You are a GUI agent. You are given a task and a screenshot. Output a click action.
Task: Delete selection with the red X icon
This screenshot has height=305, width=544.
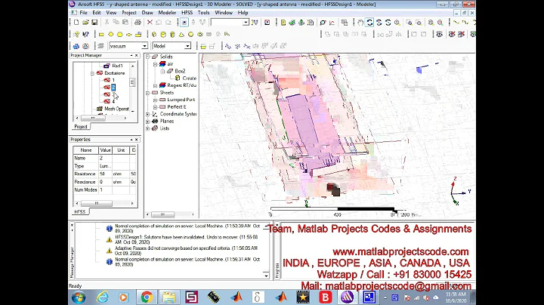[150, 23]
